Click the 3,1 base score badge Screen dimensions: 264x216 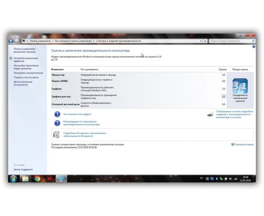[240, 86]
